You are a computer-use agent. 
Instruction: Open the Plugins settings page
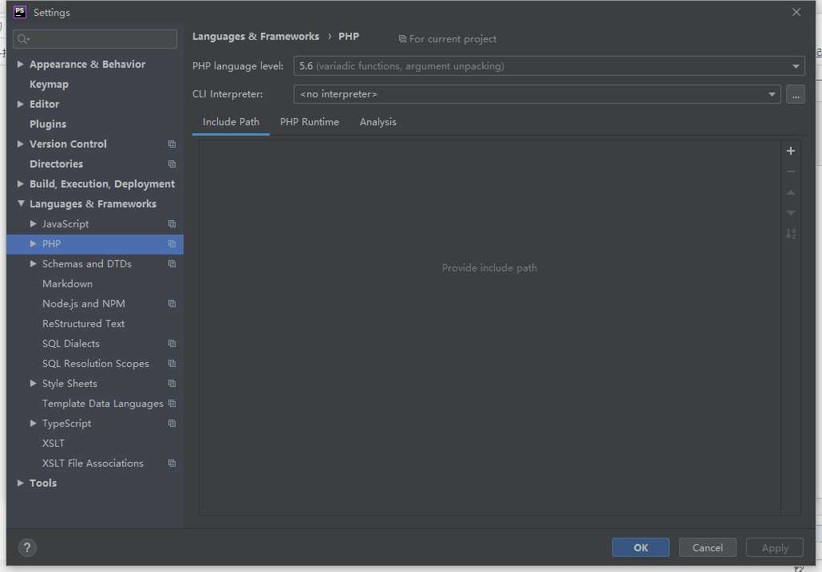click(48, 124)
